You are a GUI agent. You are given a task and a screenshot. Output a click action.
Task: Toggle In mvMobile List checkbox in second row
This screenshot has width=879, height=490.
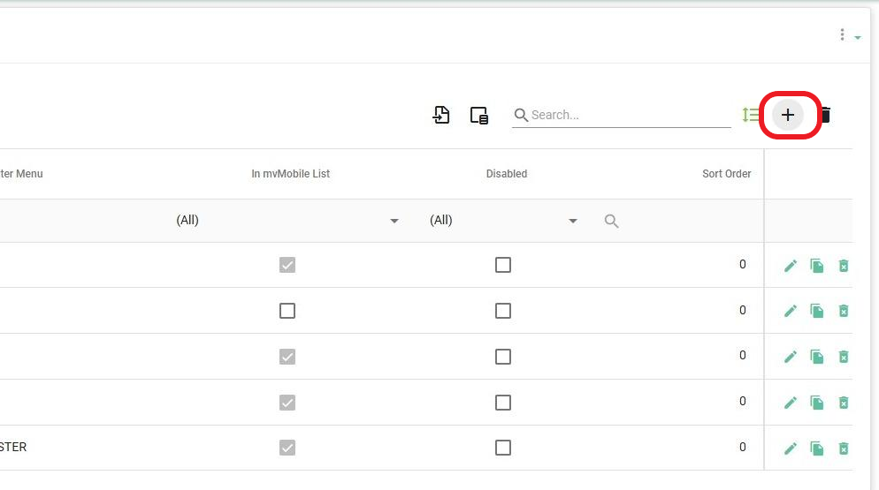click(287, 311)
